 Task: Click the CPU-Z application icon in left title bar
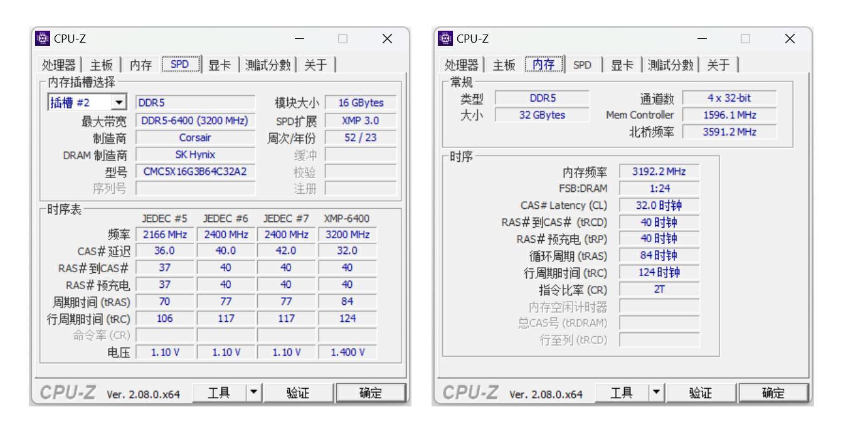(x=42, y=38)
